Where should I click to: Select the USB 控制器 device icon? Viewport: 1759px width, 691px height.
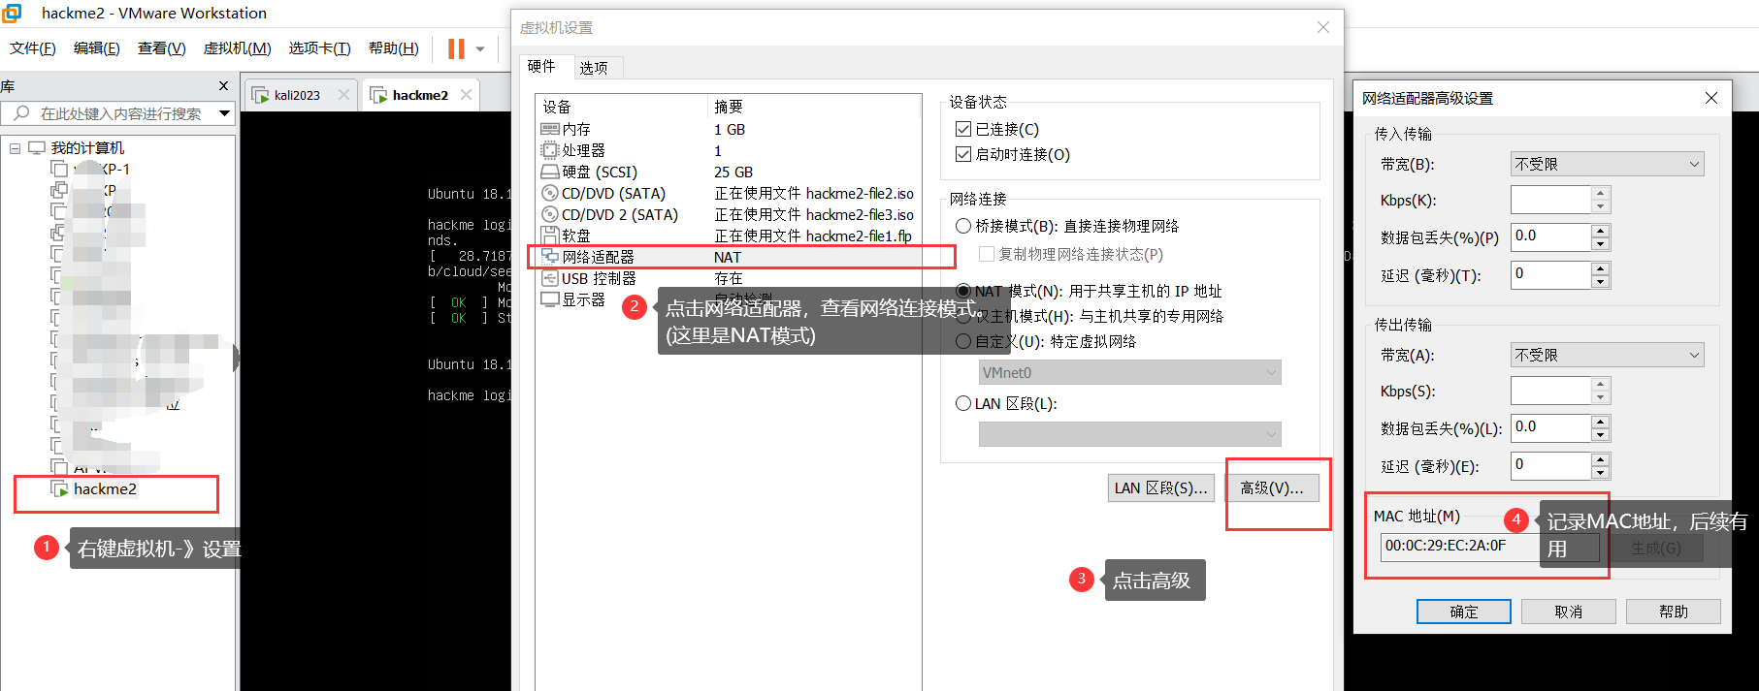click(550, 278)
